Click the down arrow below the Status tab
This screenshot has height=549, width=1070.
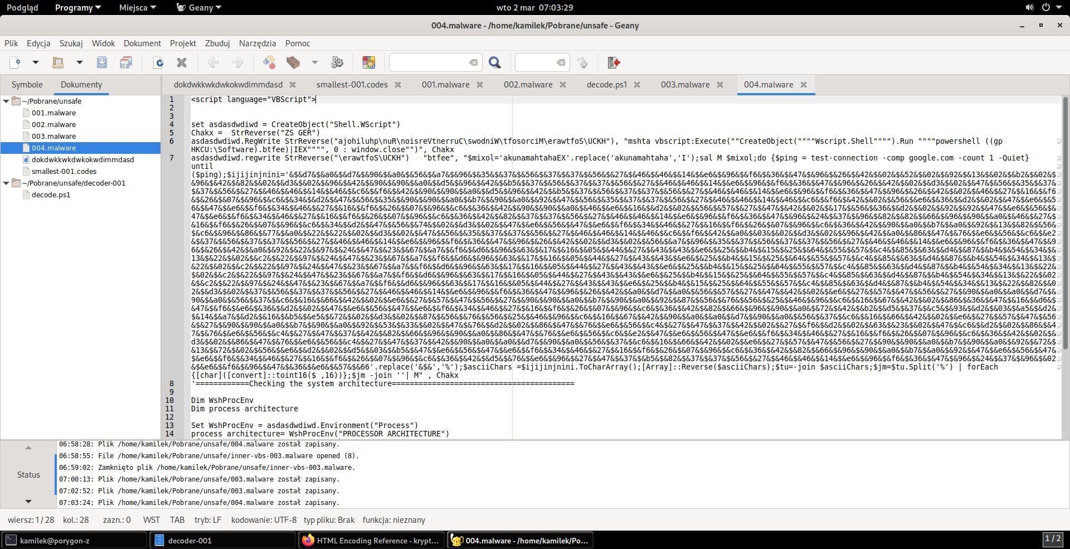pyautogui.click(x=28, y=502)
